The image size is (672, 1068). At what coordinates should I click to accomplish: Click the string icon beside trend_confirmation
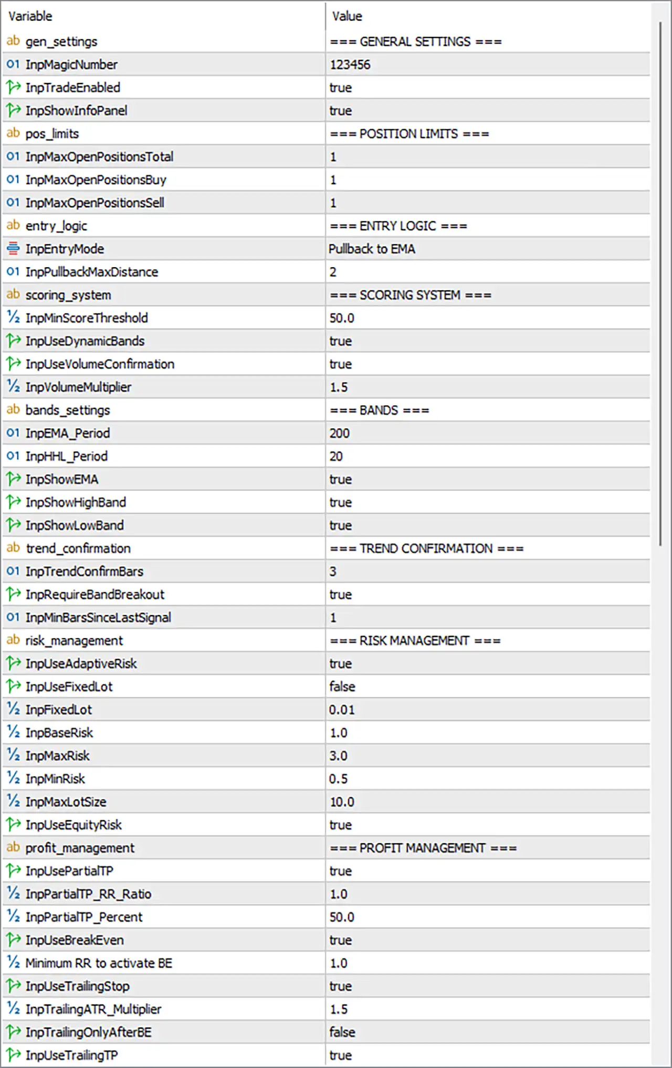pos(13,548)
